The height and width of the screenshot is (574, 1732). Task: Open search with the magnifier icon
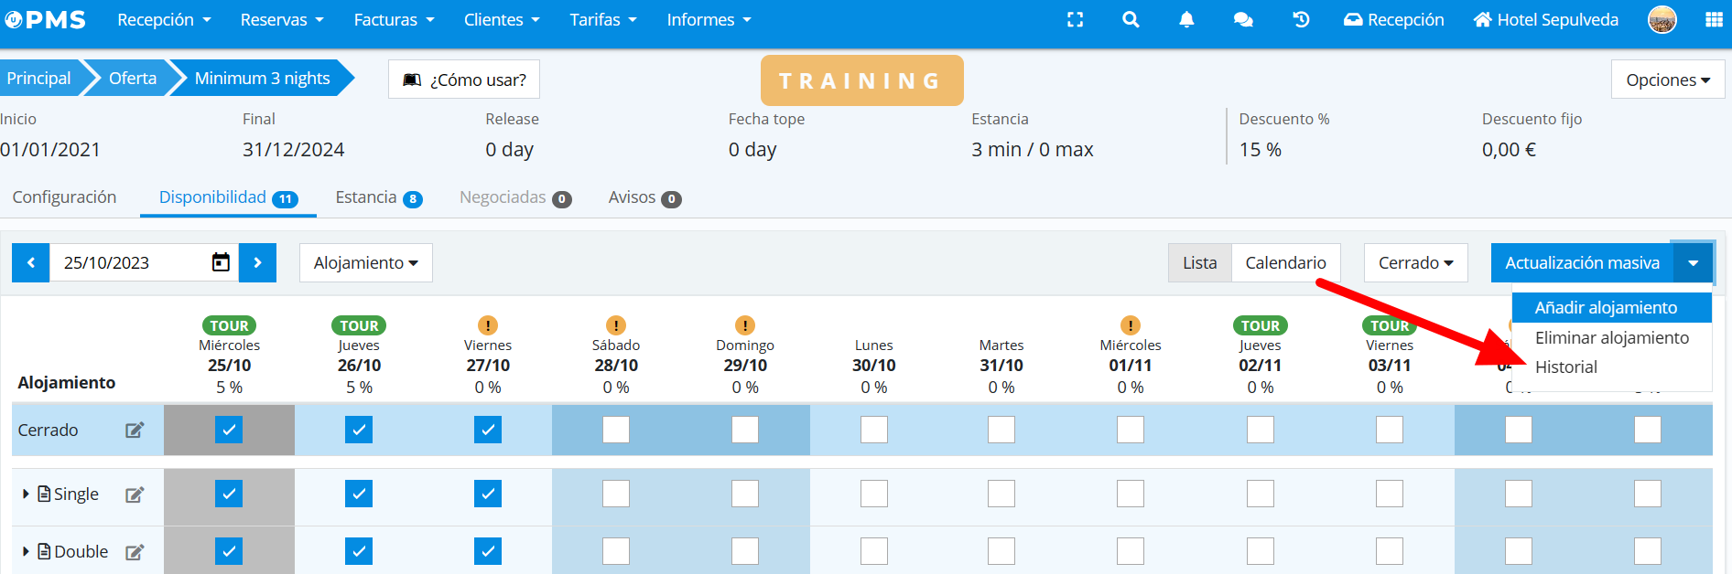[1131, 20]
